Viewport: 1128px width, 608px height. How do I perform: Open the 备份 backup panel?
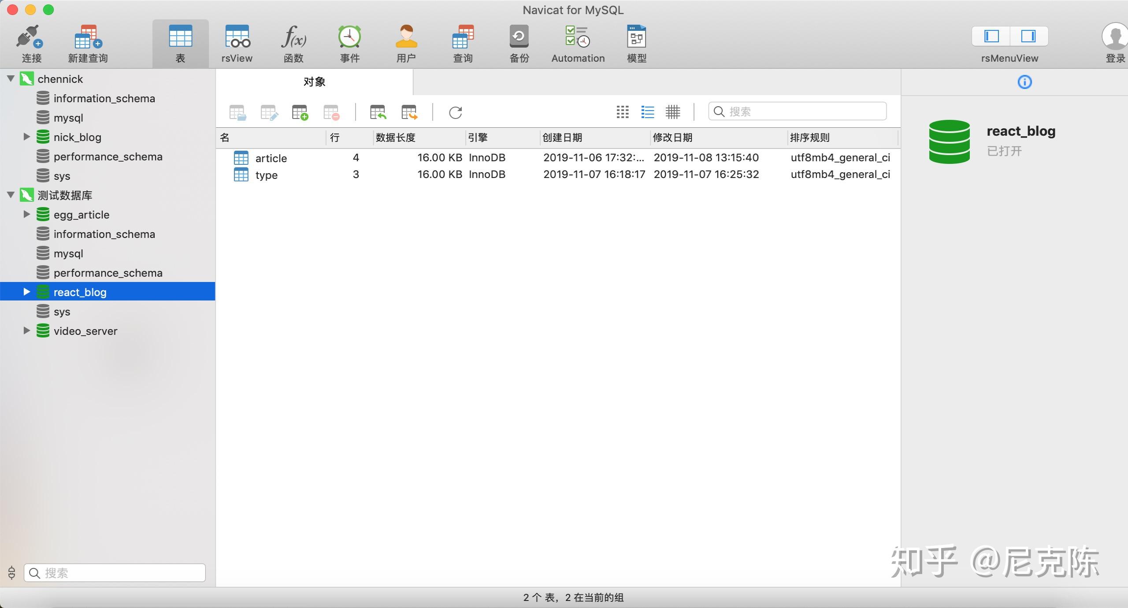519,42
